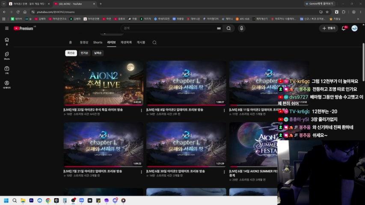The width and height of the screenshot is (365, 205).
Task: Open the 재생목록 channel tab
Action: click(126, 42)
